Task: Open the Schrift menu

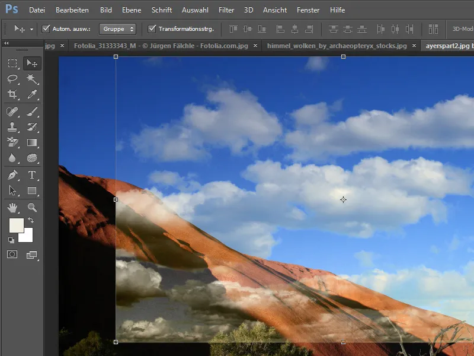Action: pos(161,10)
